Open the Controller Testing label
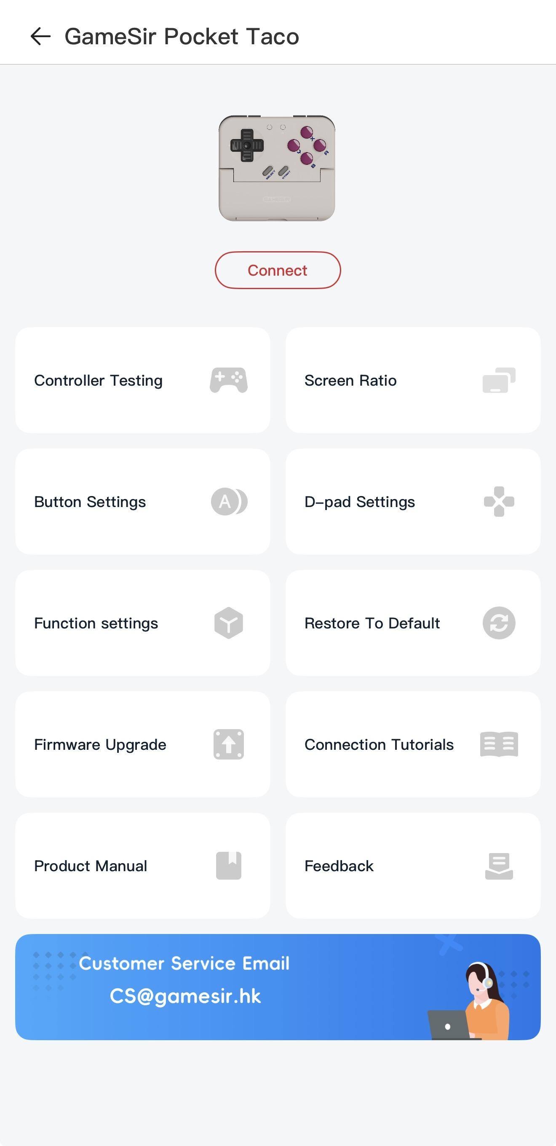 [x=98, y=381]
